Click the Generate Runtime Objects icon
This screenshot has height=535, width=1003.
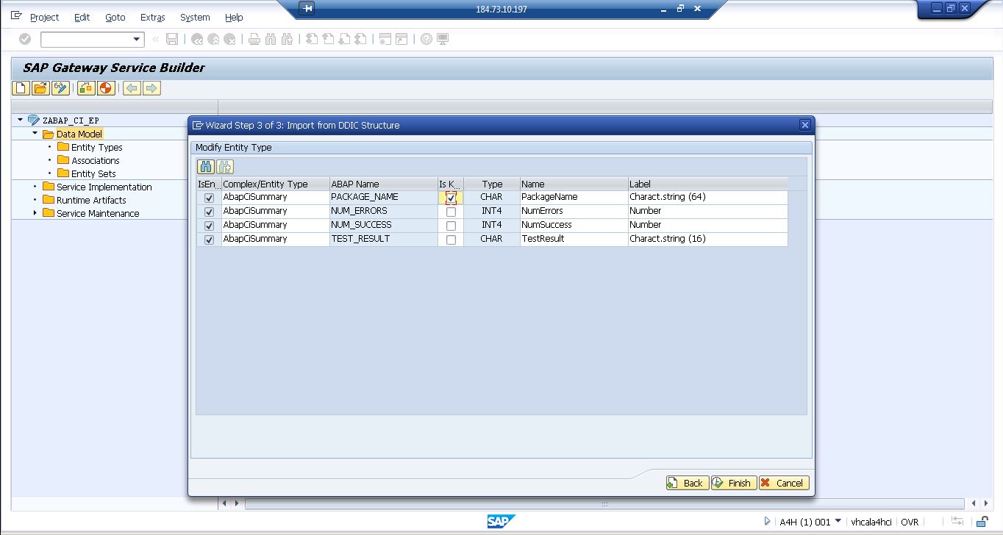click(87, 87)
